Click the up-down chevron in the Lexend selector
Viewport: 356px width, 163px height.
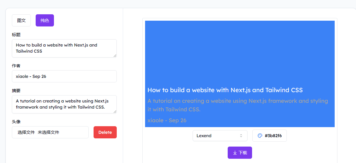(x=241, y=136)
